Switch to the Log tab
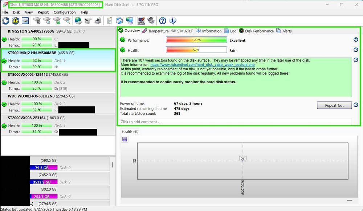Image resolution: width=363 pixels, height=211 pixels. 231,31
